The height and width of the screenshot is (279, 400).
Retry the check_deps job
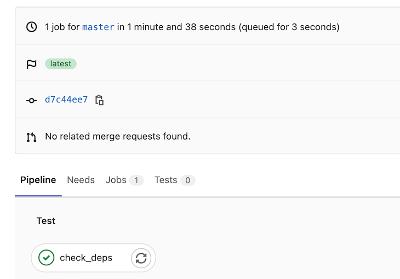(141, 258)
